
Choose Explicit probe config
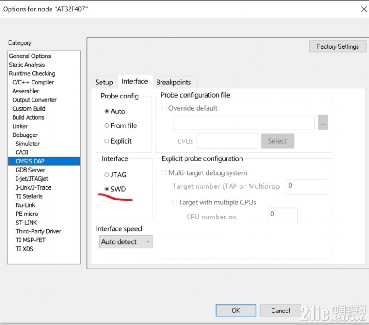[118, 141]
